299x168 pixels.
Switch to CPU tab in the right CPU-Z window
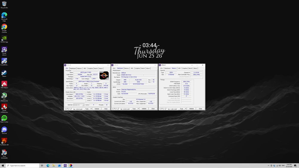(161, 68)
